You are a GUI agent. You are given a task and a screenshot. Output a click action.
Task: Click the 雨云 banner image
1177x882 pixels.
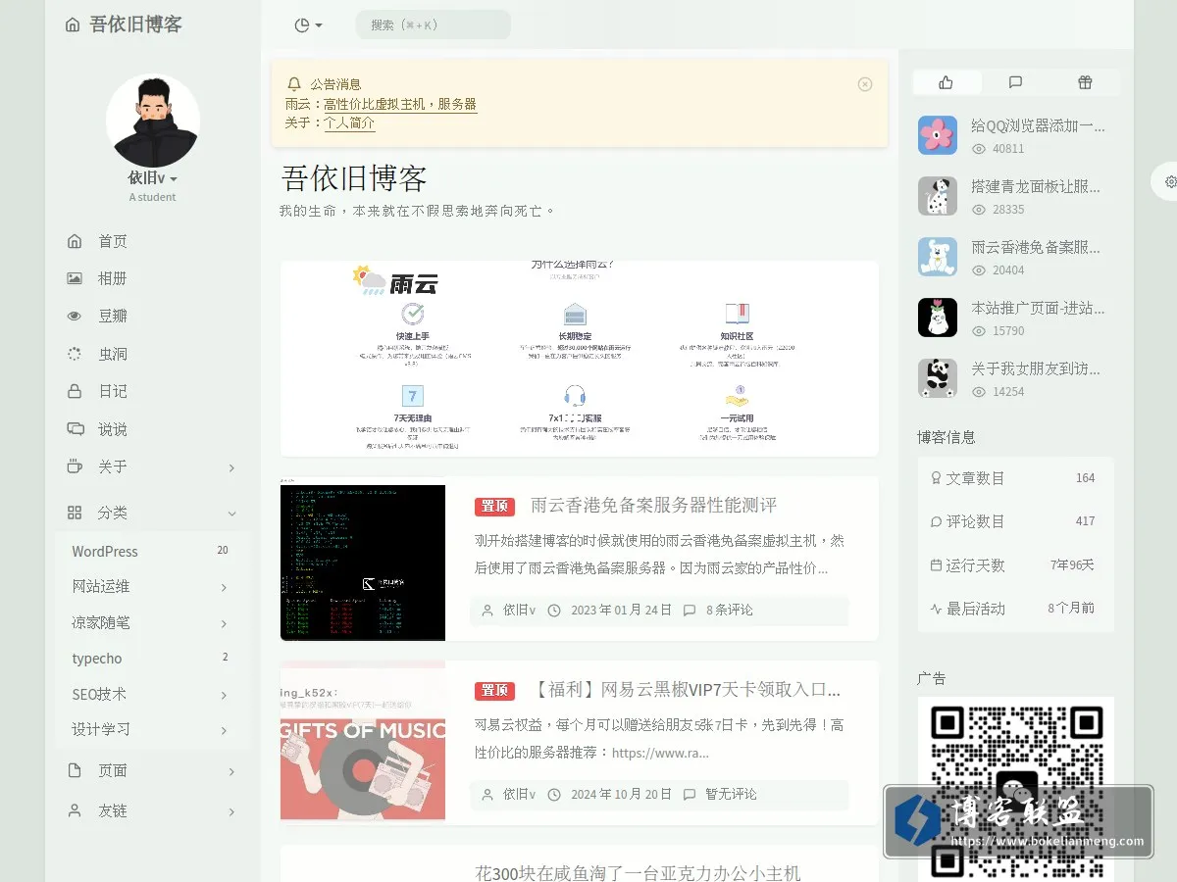point(580,359)
